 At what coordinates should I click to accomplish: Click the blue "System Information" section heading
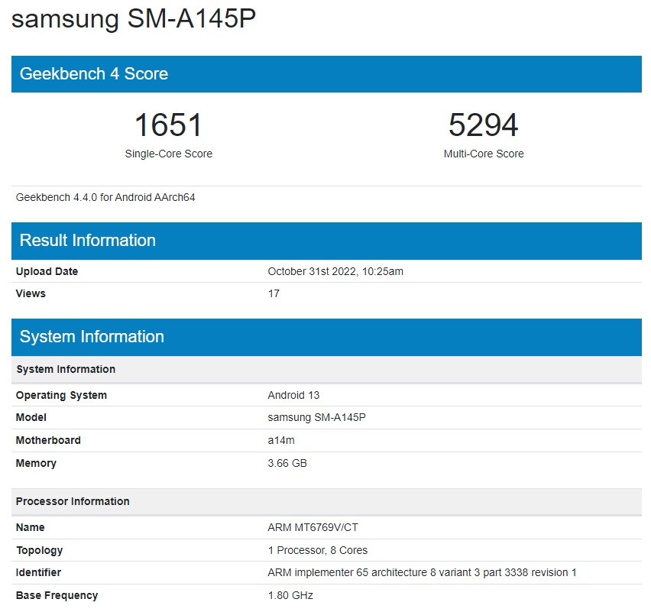point(92,337)
